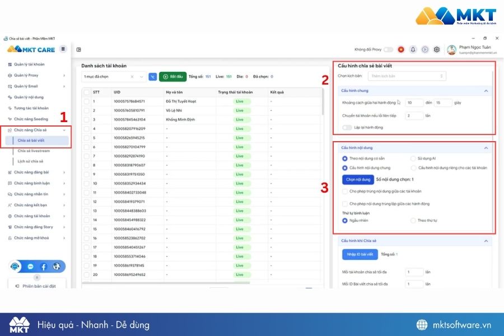The image size is (504, 336).
Task: Expand the Chức năng đăng bài menu
Action: click(36, 172)
